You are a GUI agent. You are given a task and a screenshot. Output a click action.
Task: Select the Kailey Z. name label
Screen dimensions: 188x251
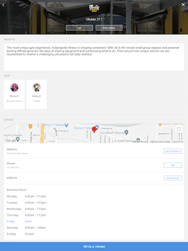tap(36, 96)
